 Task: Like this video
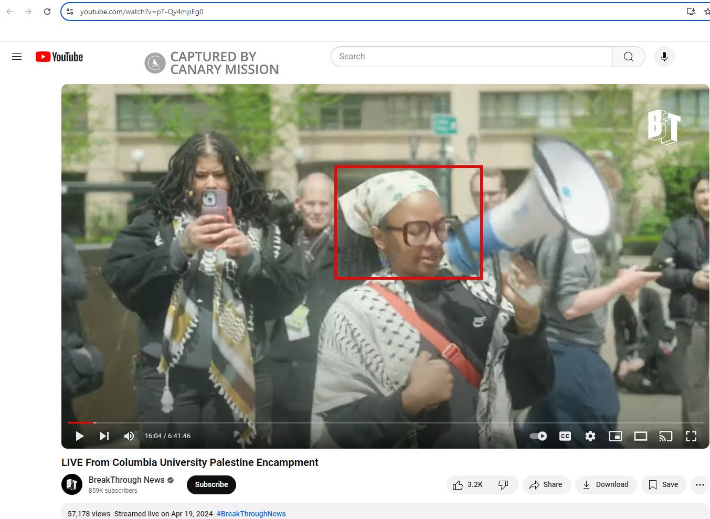[x=469, y=485]
